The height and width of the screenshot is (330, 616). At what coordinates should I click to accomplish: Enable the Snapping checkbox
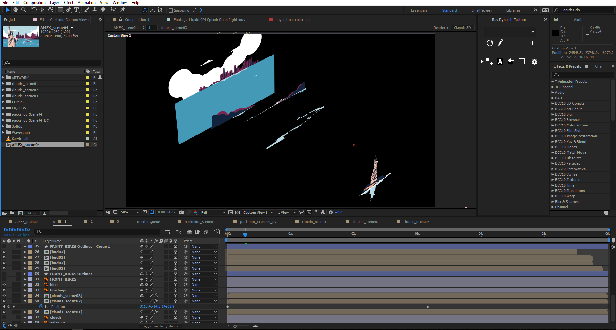point(171,10)
